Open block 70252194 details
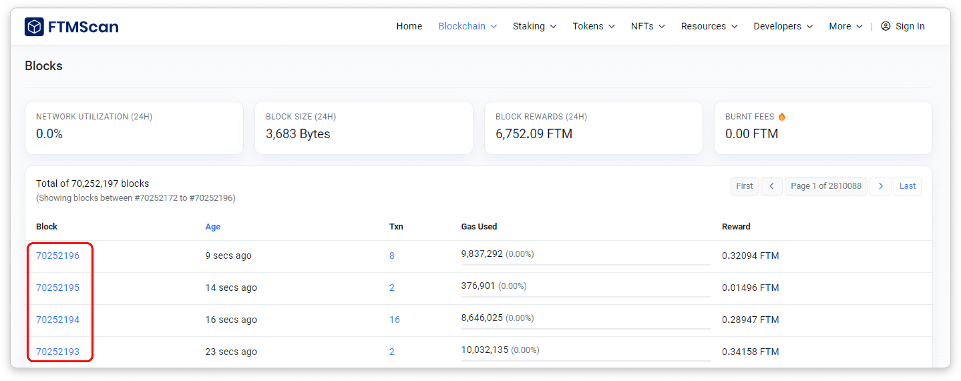The image size is (961, 381). tap(58, 320)
